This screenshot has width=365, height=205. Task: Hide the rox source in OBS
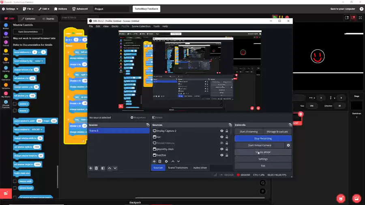click(x=221, y=137)
